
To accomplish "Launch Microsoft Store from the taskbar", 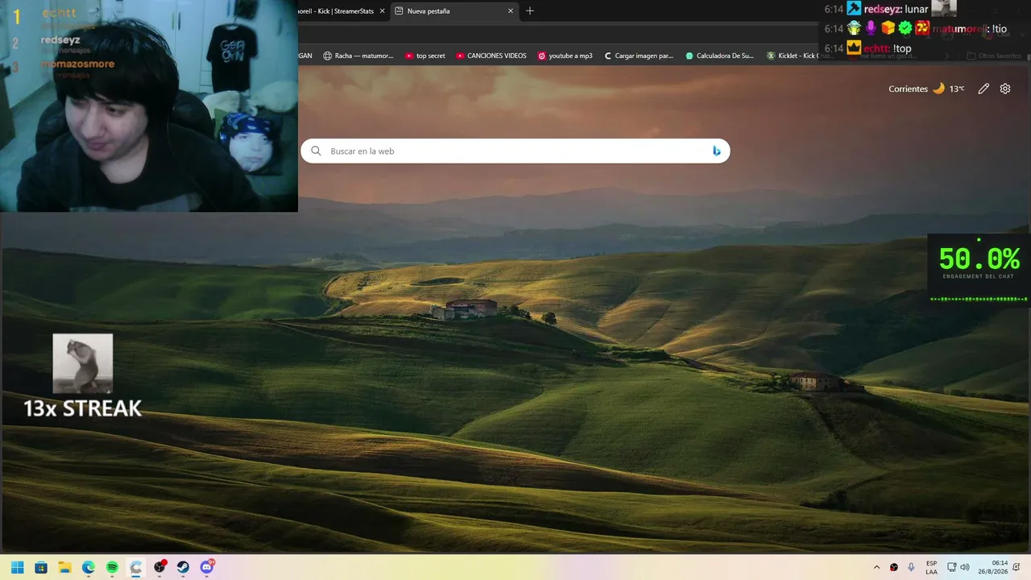I will click(41, 567).
